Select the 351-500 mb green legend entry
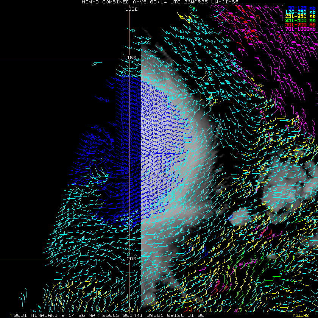The width and height of the screenshot is (318, 318). 300,21
